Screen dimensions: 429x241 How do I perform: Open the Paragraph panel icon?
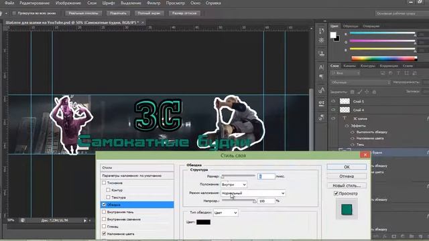click(x=322, y=77)
